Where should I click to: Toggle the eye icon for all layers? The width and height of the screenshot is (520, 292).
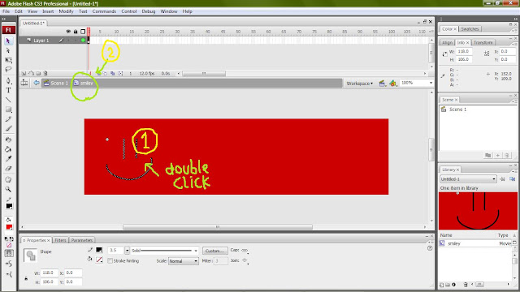click(x=68, y=32)
